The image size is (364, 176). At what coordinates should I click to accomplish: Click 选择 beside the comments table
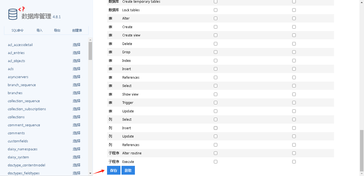[x=77, y=133]
